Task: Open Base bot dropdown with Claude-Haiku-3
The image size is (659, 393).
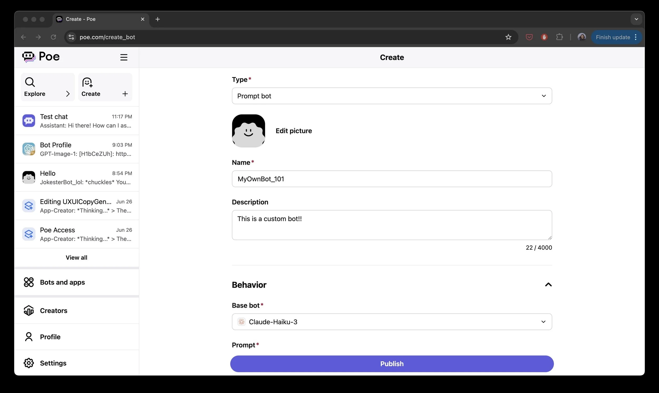Action: 392,322
